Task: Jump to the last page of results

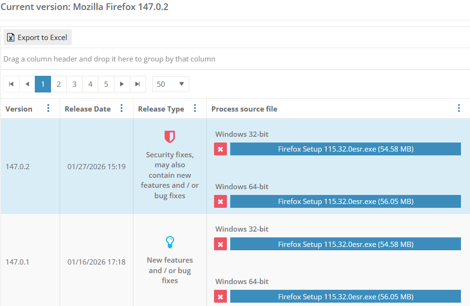Action: click(x=138, y=84)
